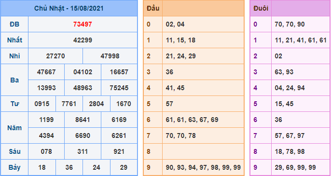Click the date header Chủ Nhật - 15/08/2021
The width and height of the screenshot is (331, 176).
69,9
